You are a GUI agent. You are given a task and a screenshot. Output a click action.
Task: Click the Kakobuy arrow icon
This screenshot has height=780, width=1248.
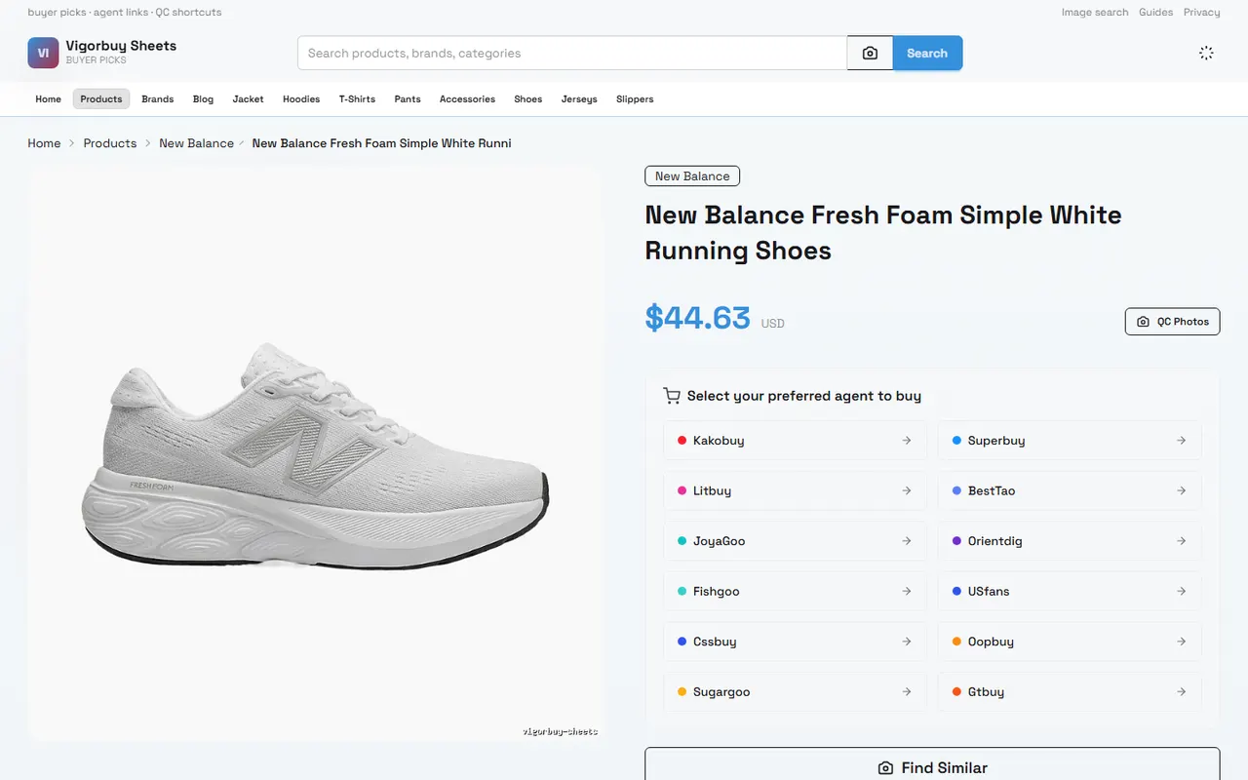tap(907, 441)
